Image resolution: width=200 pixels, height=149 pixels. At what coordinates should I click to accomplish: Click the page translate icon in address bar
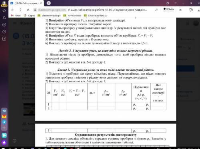[156, 10]
